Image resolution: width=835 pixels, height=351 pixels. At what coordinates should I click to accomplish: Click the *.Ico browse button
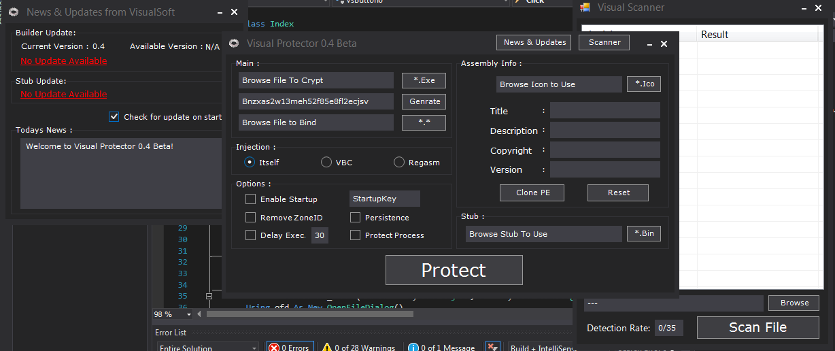point(644,84)
